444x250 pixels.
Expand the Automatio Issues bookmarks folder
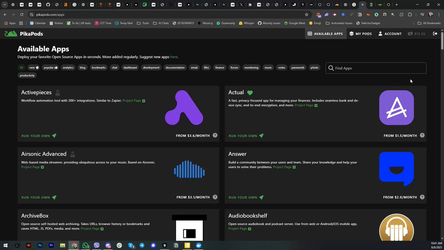339,23
